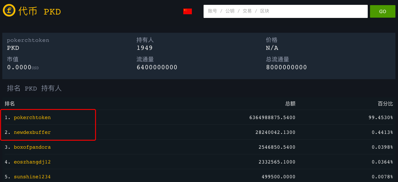398x182 pixels.
Task: Click the PKD symbol in summary panel
Action: pos(13,48)
